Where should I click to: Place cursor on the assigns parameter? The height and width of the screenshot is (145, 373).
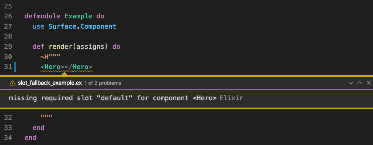click(x=88, y=47)
